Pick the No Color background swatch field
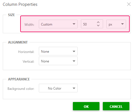 pos(58,88)
